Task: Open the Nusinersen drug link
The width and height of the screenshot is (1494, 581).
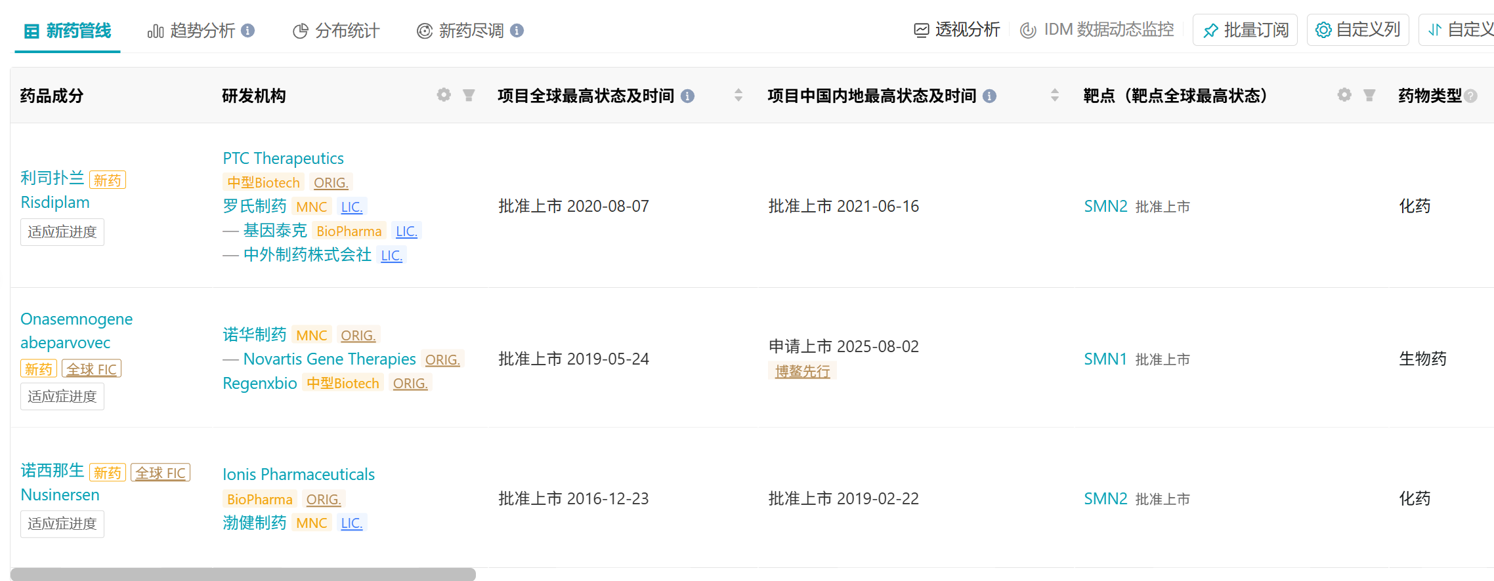Action: (x=60, y=495)
